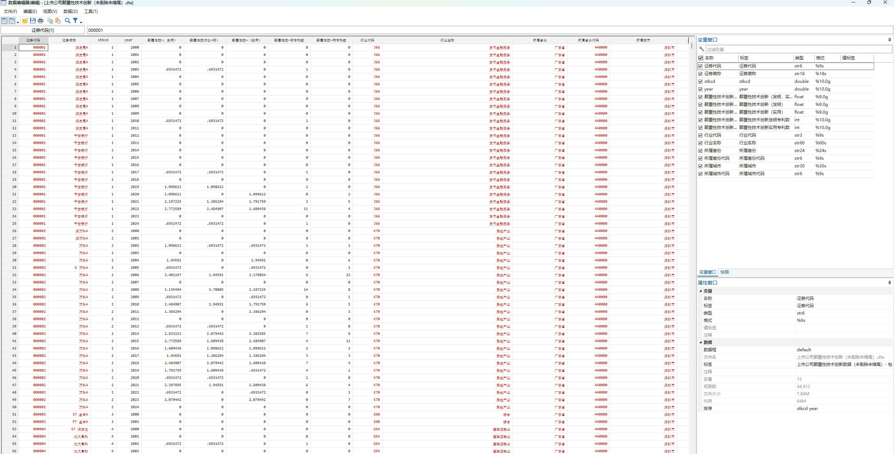This screenshot has height=454, width=894.
Task: Collapse the 变量 section in properties
Action: pos(701,291)
